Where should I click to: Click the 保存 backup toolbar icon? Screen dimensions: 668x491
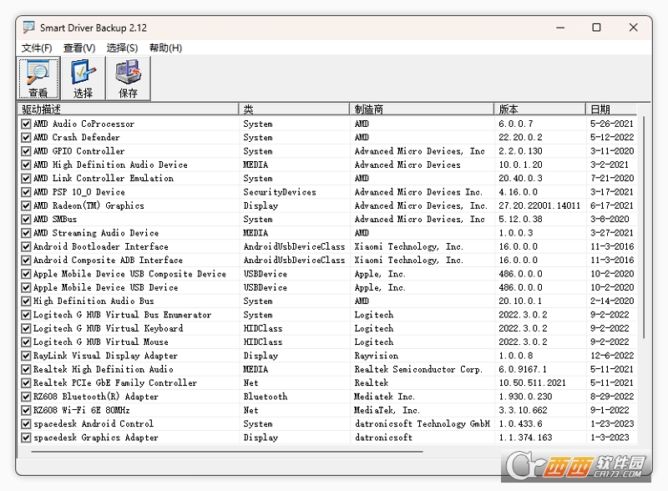pyautogui.click(x=128, y=78)
